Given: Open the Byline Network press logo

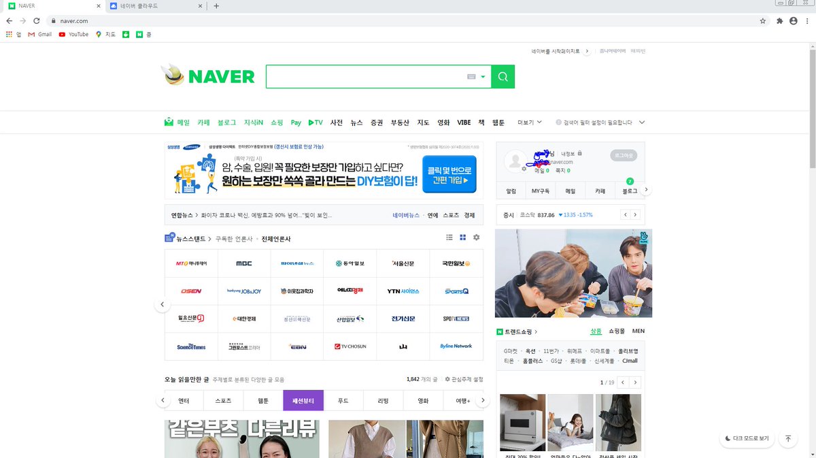Looking at the screenshot, I should coord(456,346).
